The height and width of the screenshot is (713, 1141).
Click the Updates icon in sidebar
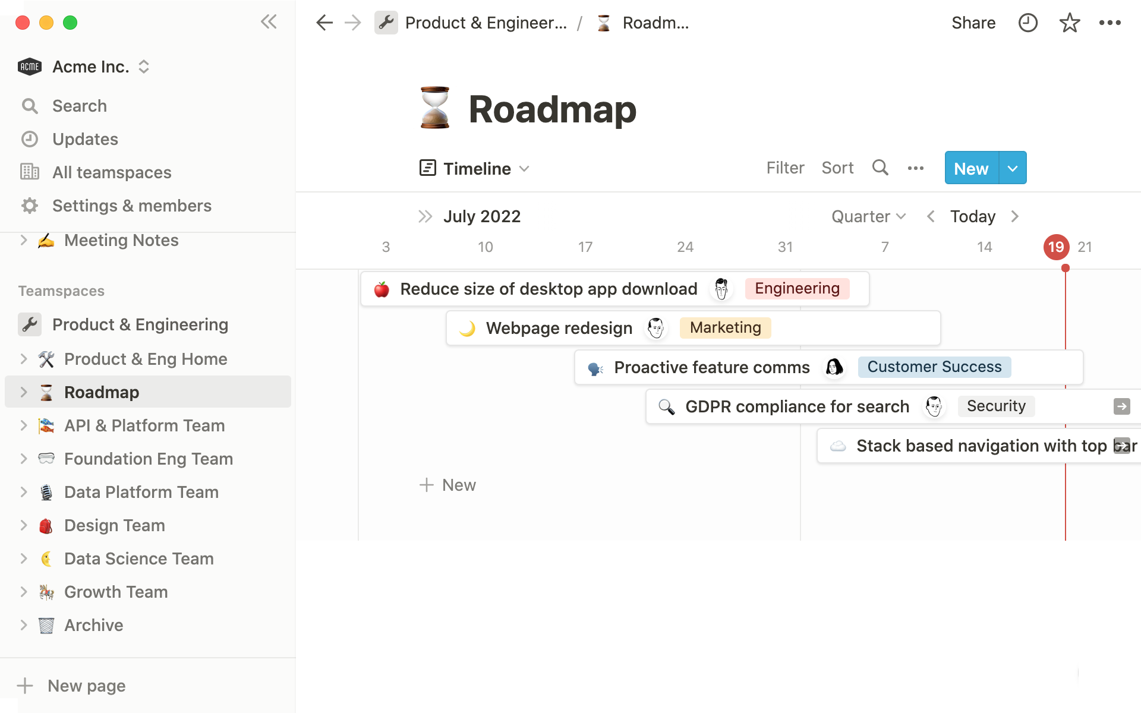click(x=30, y=138)
